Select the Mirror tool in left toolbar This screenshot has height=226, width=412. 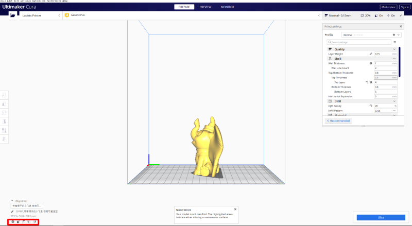[4, 121]
